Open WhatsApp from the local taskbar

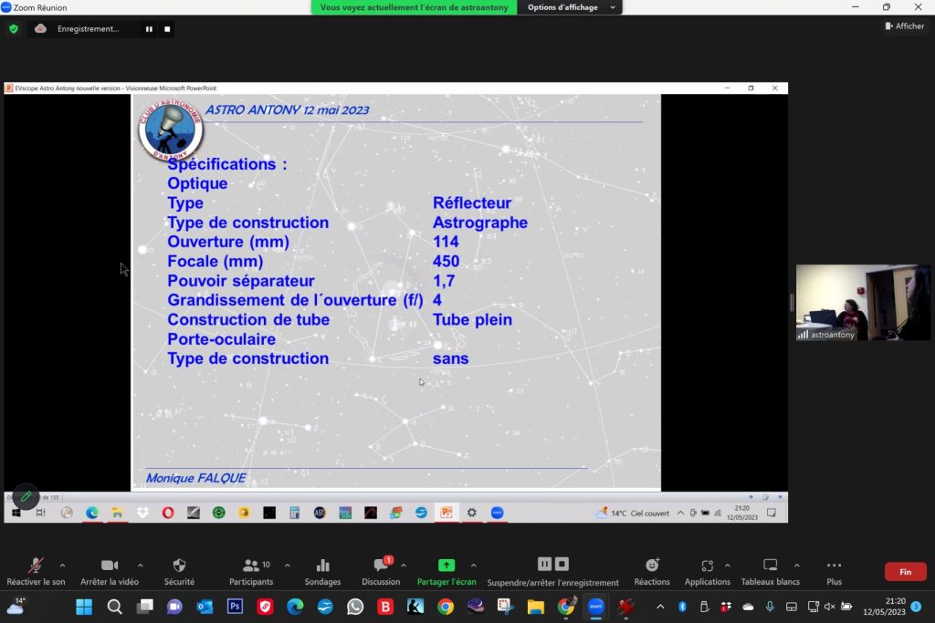tap(355, 607)
